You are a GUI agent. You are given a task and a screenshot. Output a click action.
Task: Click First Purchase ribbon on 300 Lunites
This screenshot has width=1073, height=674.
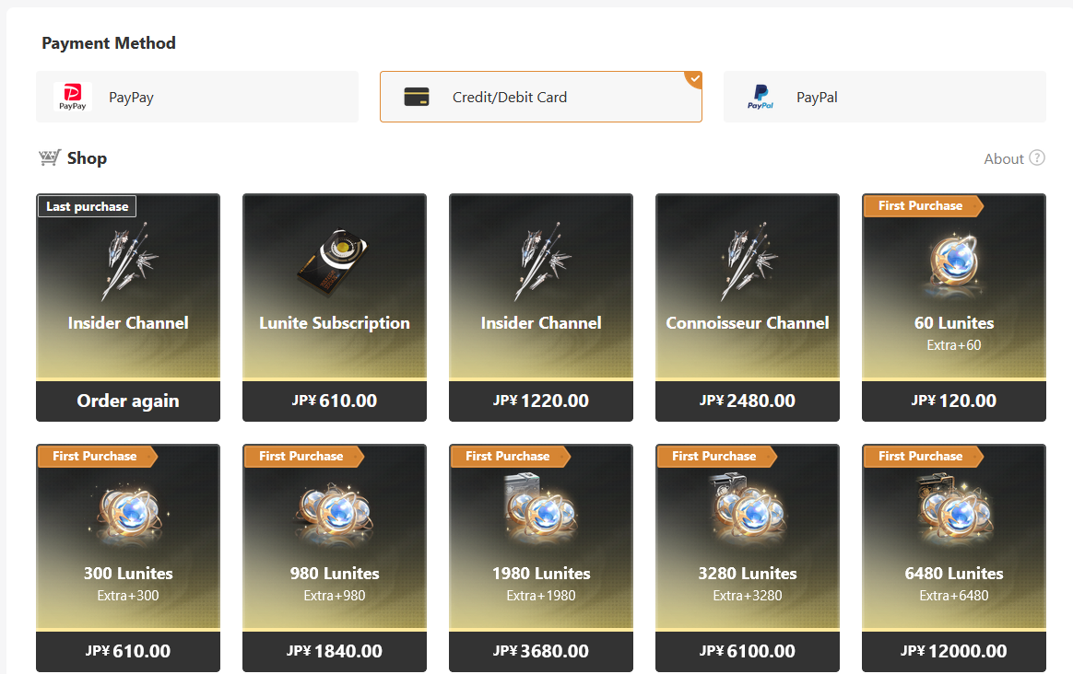pyautogui.click(x=97, y=456)
